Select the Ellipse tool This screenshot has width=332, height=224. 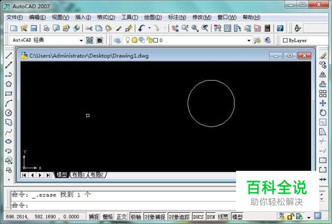tap(9, 141)
